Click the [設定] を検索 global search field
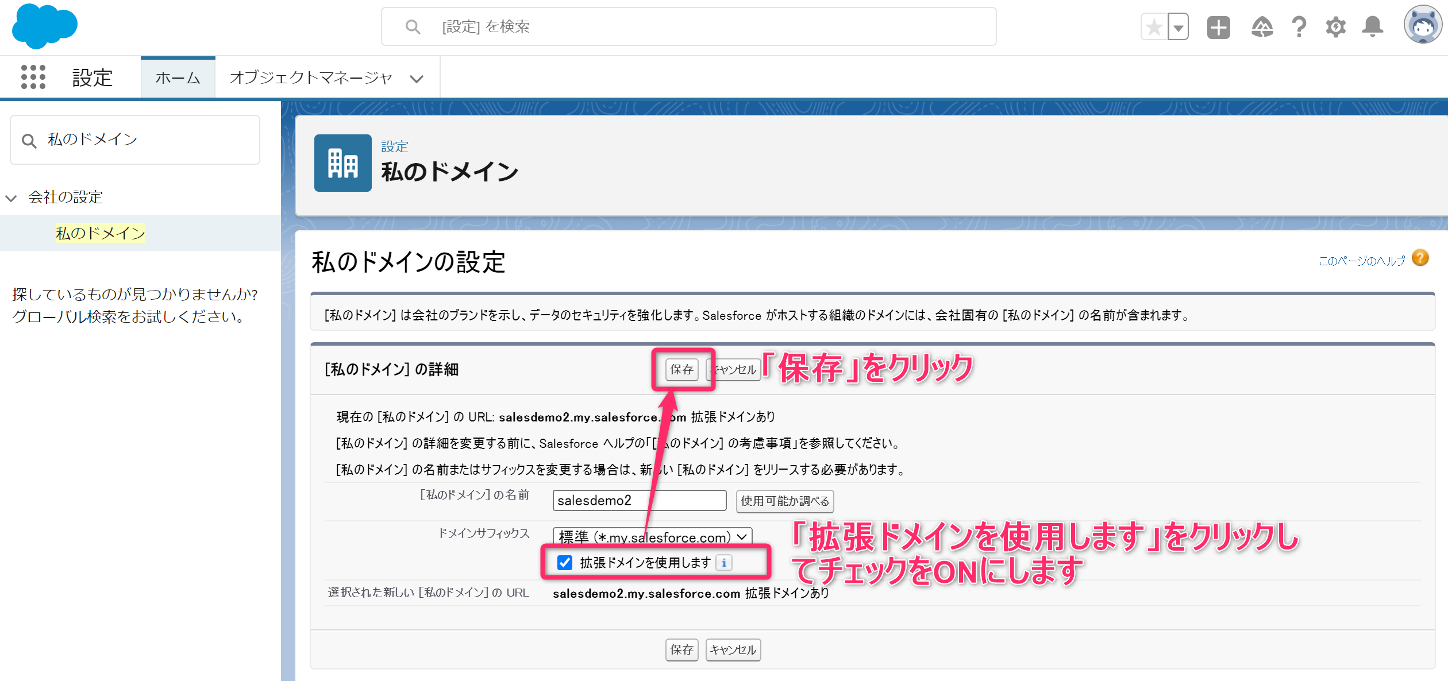The height and width of the screenshot is (681, 1448). click(689, 26)
